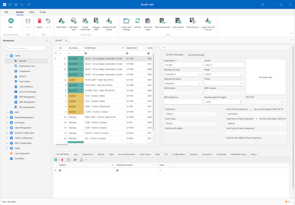The width and height of the screenshot is (295, 205).
Task: Click the Show Due Tasks icon
Action: [x=148, y=21]
